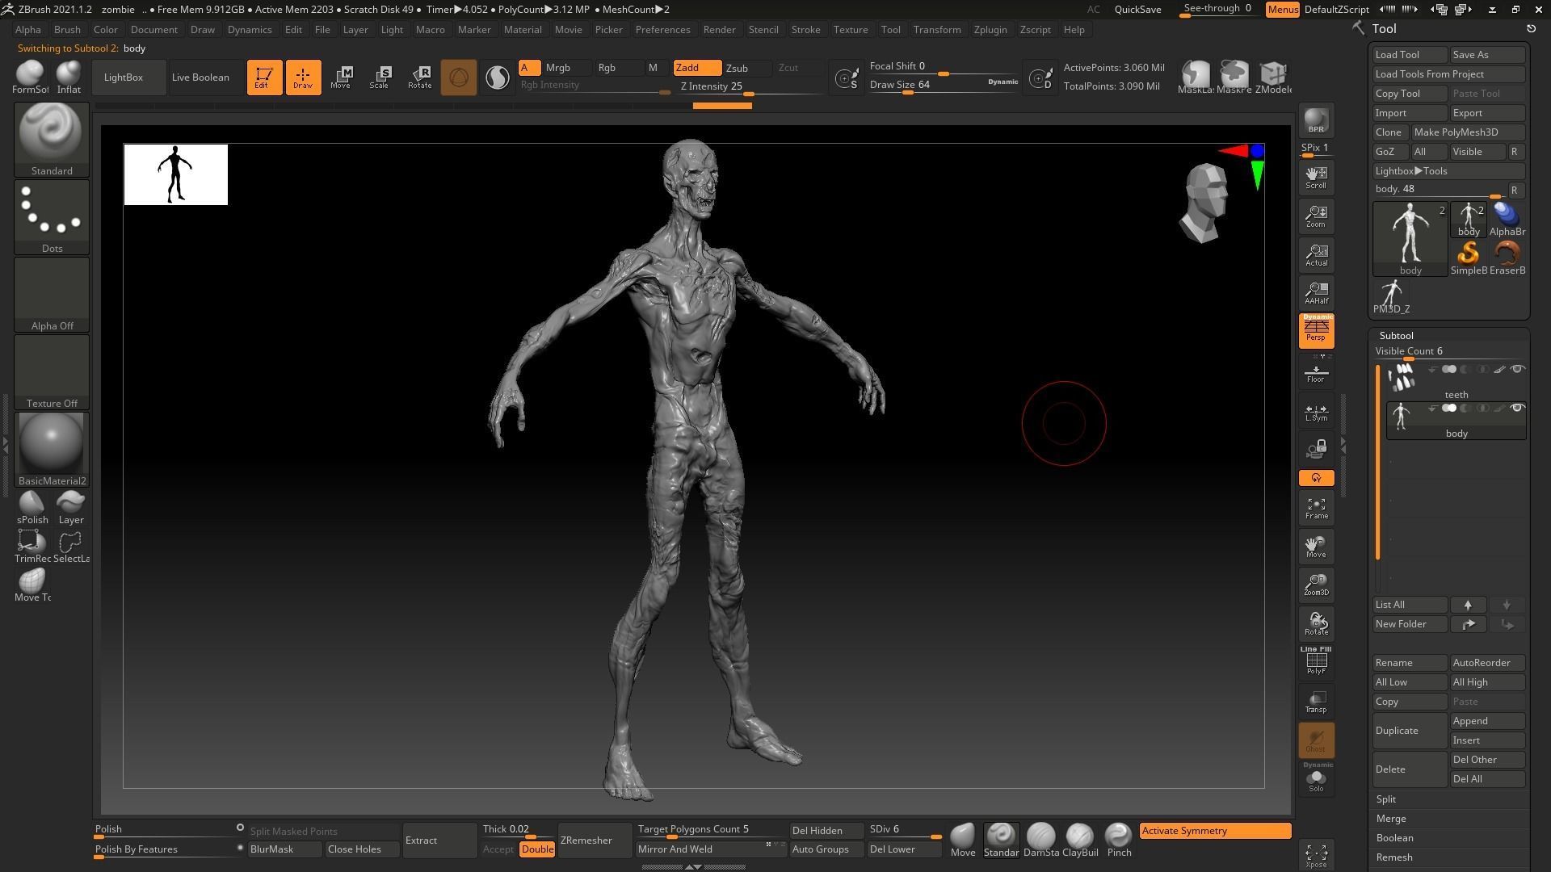The image size is (1551, 872).
Task: Click the Zoom canvas icon
Action: pyautogui.click(x=1316, y=216)
